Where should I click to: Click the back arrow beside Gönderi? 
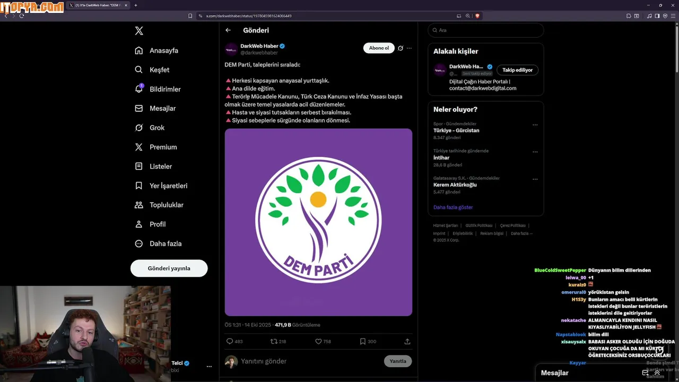tap(228, 30)
